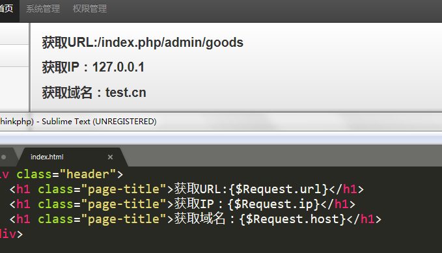Place cursor on {$Request.host} code
Image resolution: width=442 pixels, height=253 pixels.
click(x=292, y=219)
